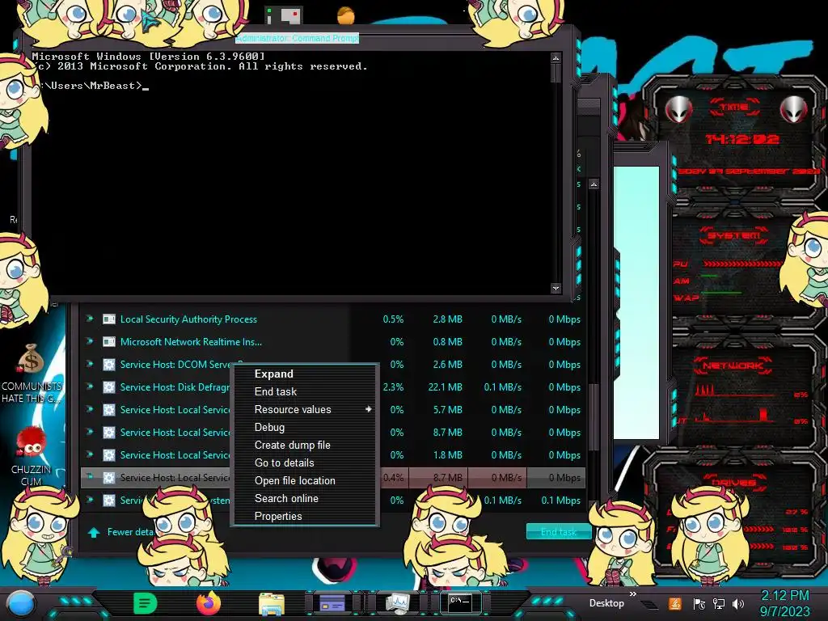Viewport: 828px width, 621px height.
Task: Switch to Task Manager taskbar icon
Action: click(x=398, y=603)
